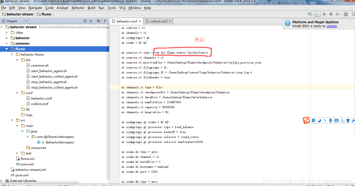Collapse the behavior-stream root node
355x186 pixels.
pos(2,27)
